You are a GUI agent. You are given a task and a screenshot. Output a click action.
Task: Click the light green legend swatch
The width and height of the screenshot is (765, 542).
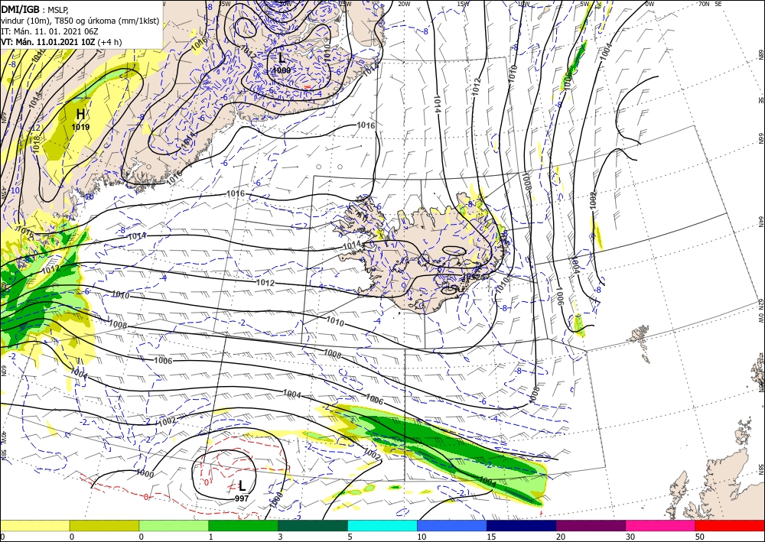tap(174, 525)
